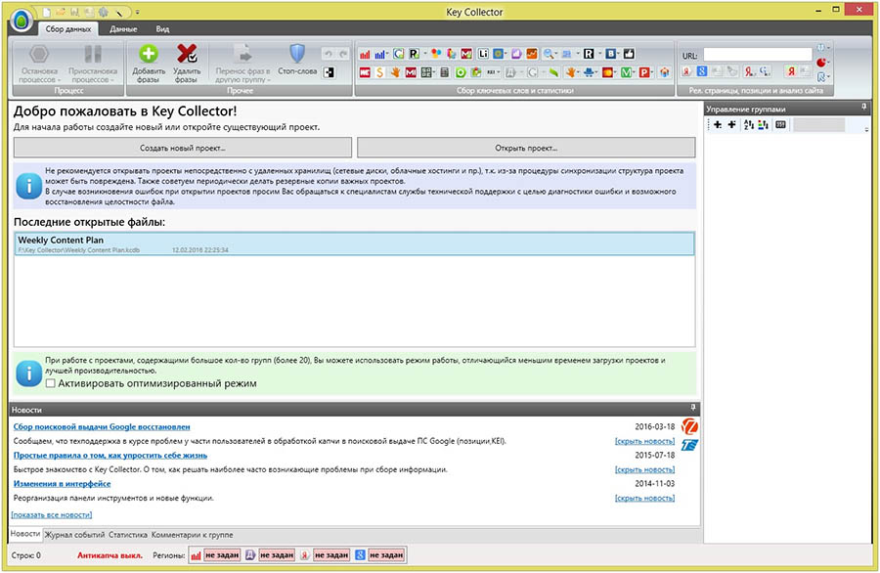Click the blue B icon in the ribbon

tap(610, 54)
